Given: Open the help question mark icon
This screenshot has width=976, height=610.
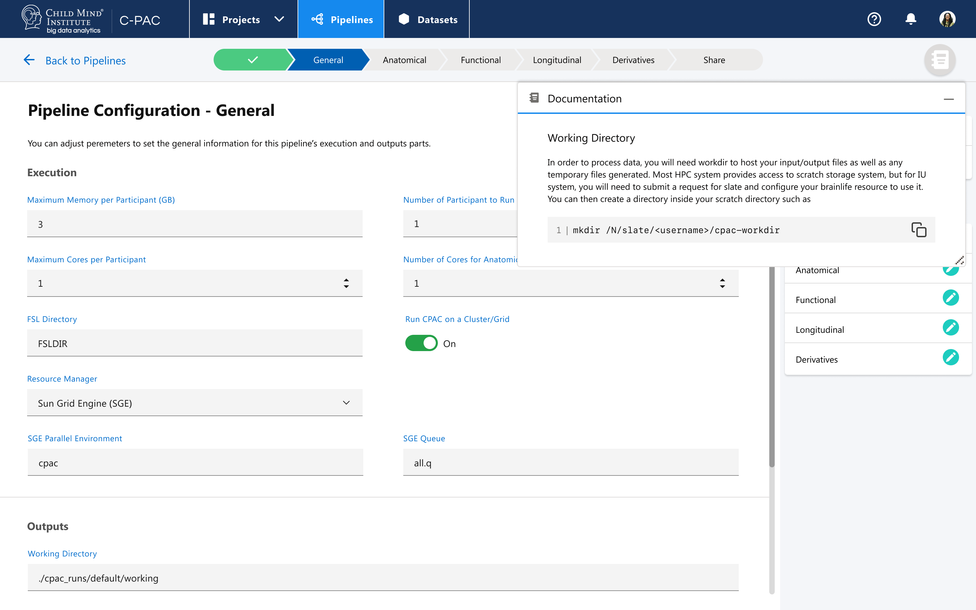Looking at the screenshot, I should point(874,19).
